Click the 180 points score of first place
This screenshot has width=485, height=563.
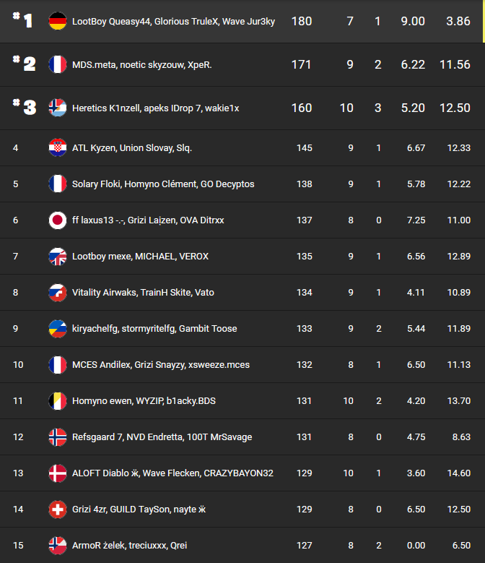(x=302, y=22)
